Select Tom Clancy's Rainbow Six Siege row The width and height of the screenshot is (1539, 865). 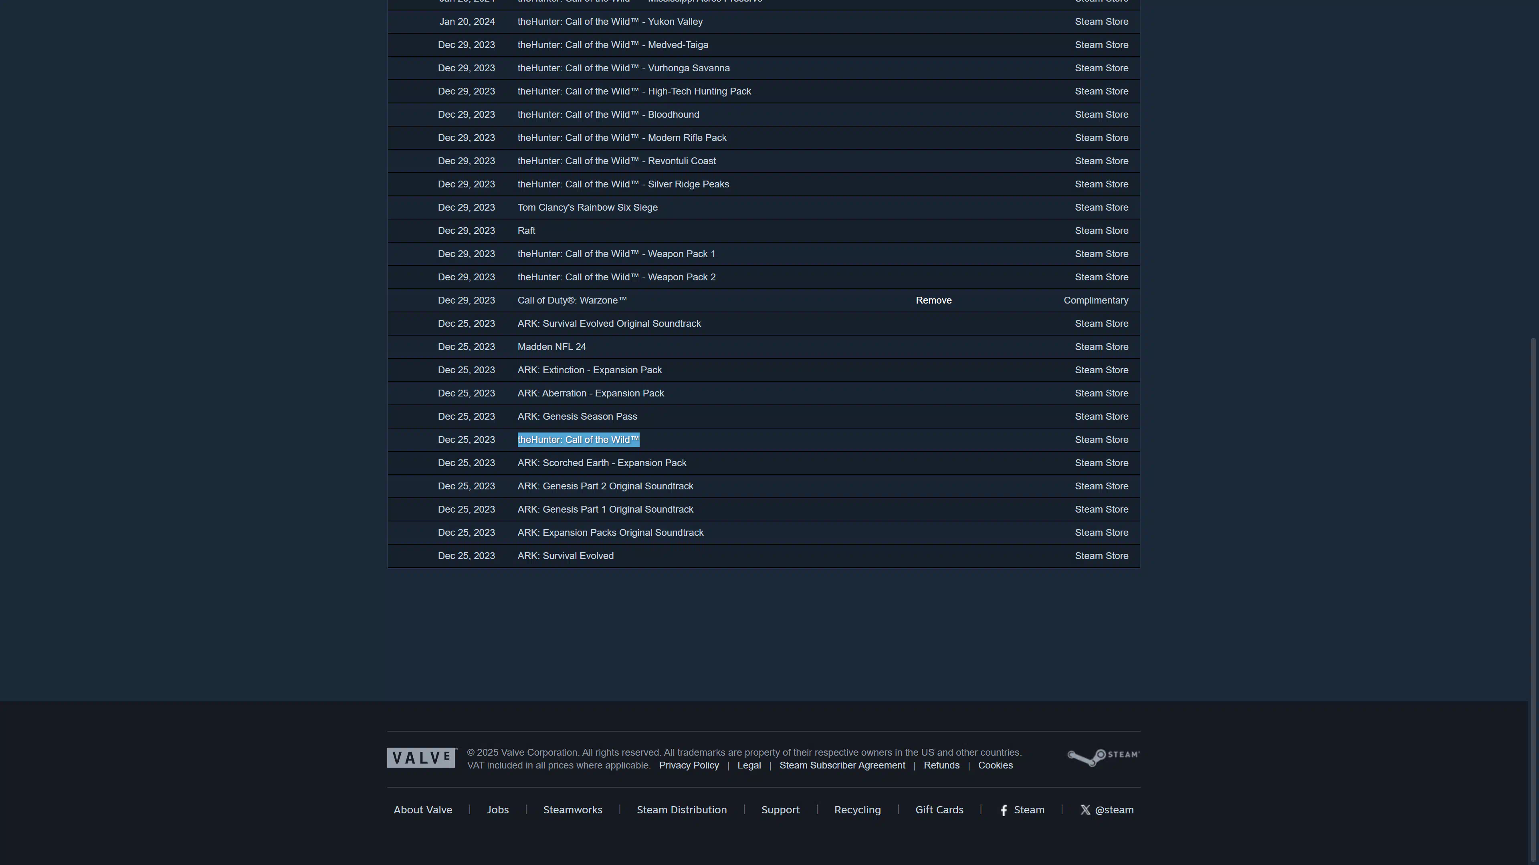point(763,208)
